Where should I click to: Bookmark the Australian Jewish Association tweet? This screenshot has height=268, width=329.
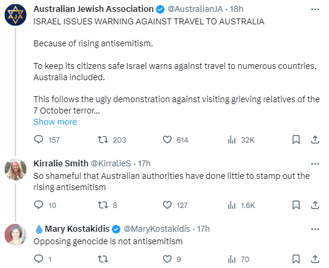[x=296, y=140]
